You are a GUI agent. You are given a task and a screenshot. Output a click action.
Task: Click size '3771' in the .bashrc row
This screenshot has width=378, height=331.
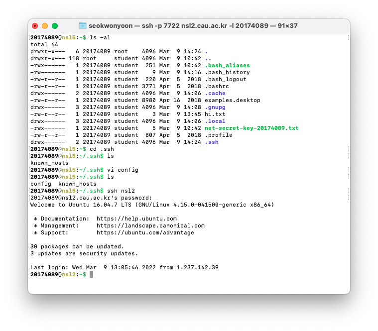[149, 86]
